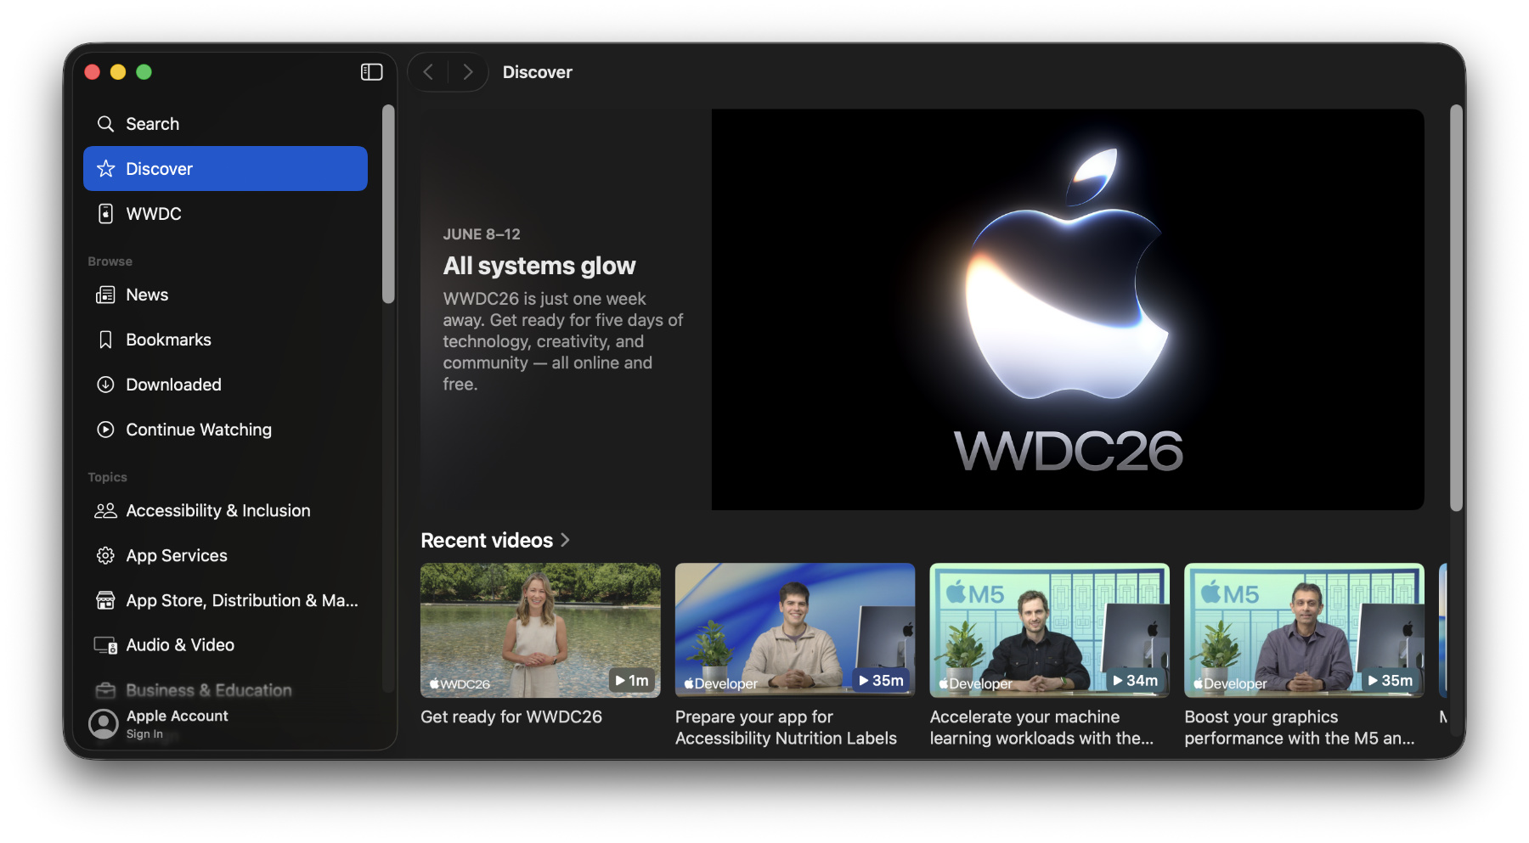The height and width of the screenshot is (843, 1529).
Task: Click the 34m duration badge
Action: click(1136, 680)
